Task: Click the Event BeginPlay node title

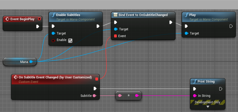Action: point(22,19)
